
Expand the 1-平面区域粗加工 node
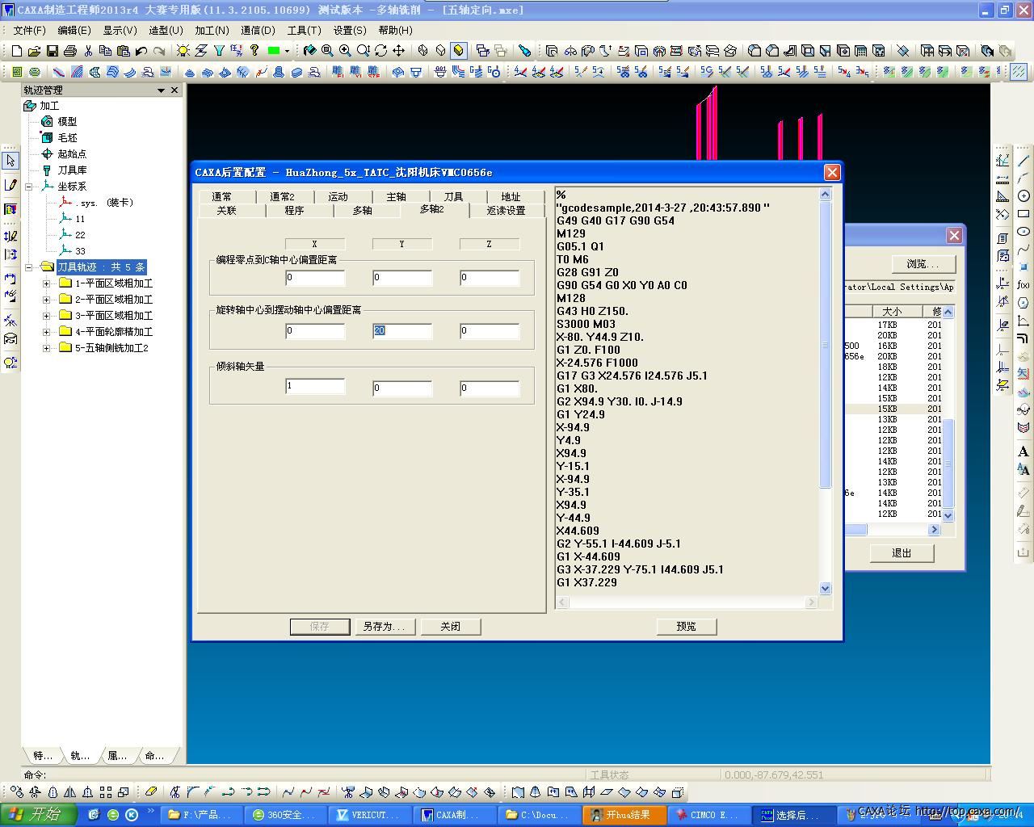click(46, 283)
